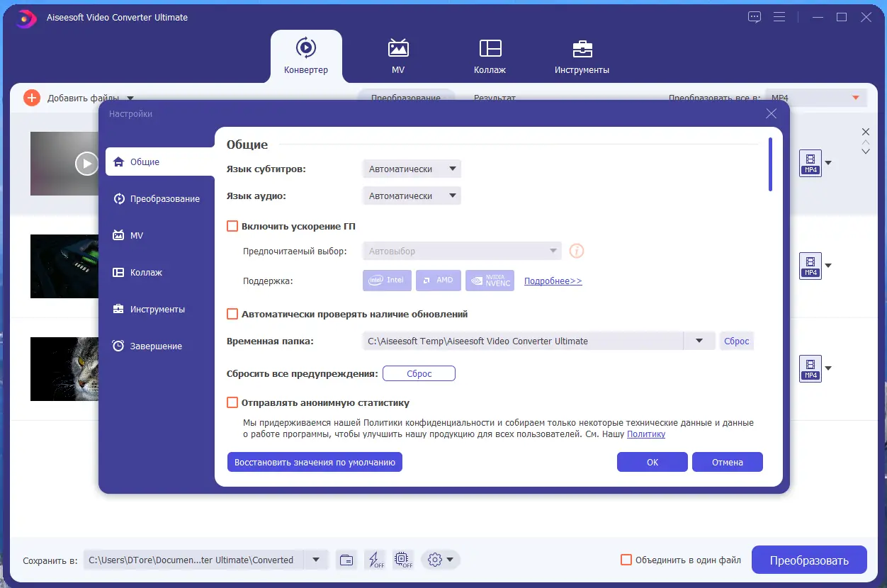Click first file's MP4 format icon
The image size is (887, 588).
click(x=810, y=163)
